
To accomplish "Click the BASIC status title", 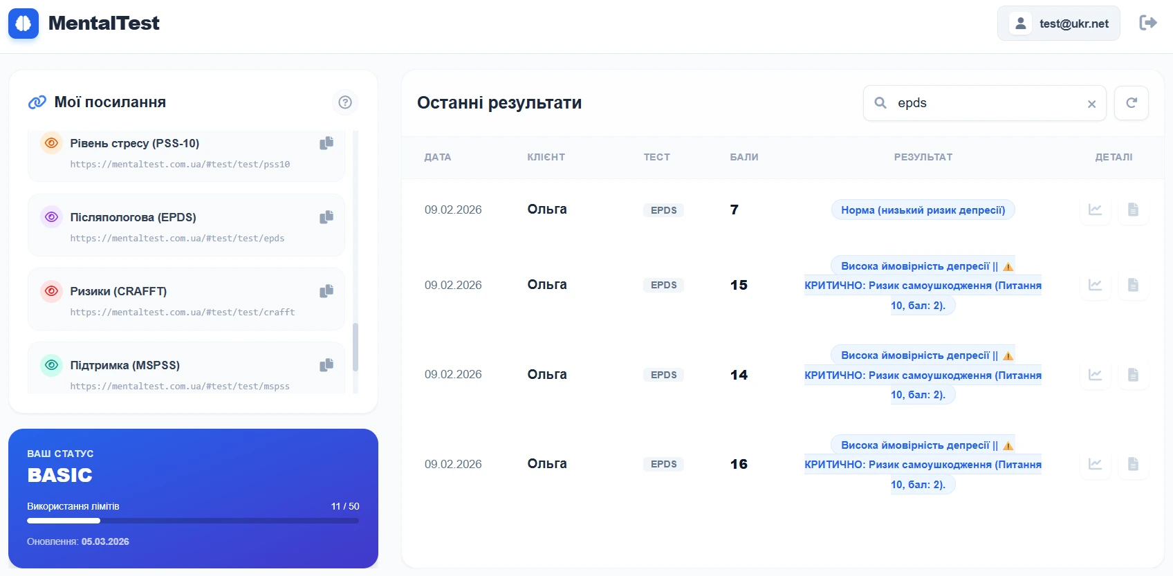I will (60, 476).
